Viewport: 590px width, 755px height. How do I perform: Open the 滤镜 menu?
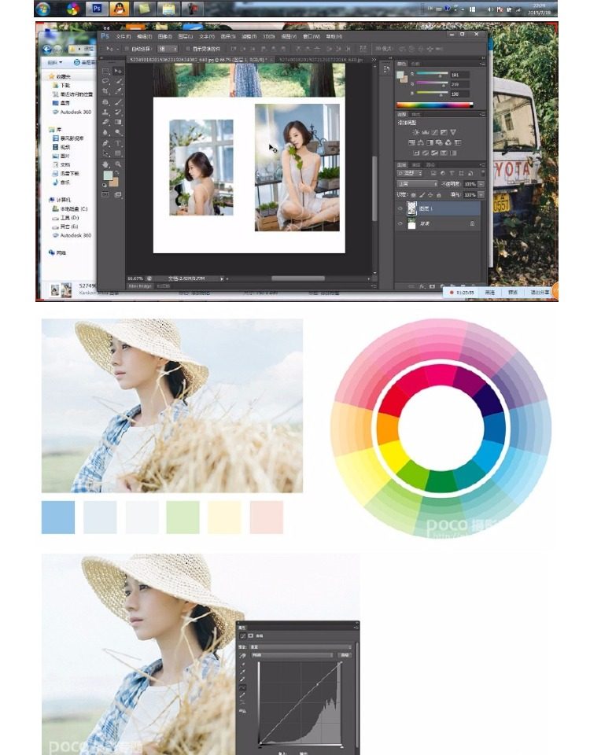click(x=249, y=37)
